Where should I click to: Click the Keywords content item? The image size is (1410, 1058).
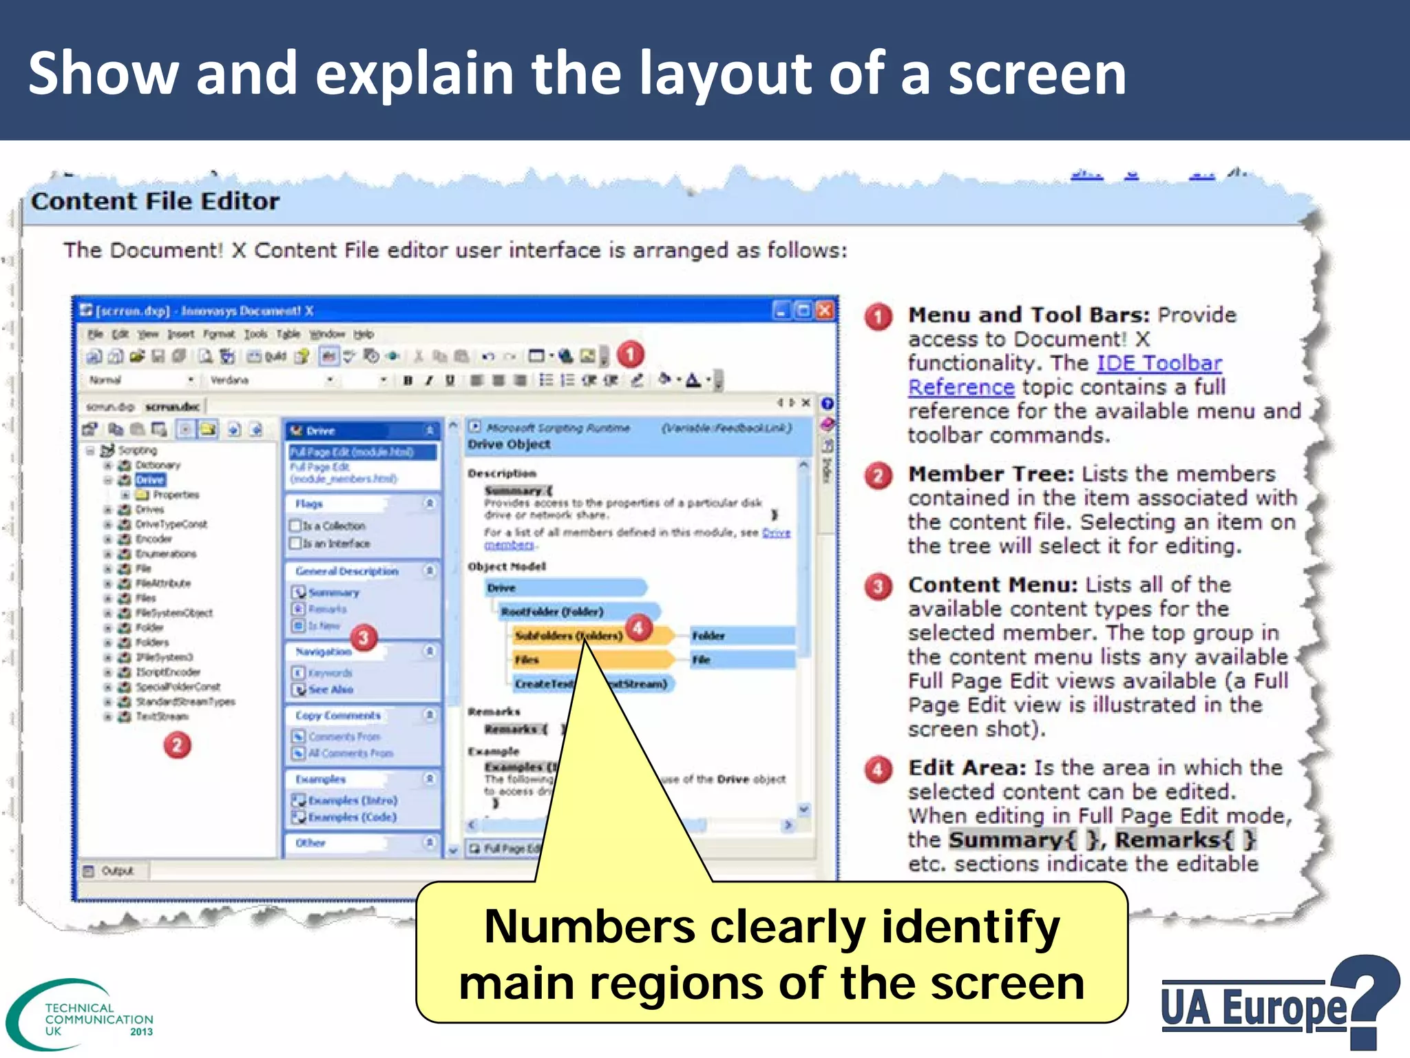click(x=322, y=672)
